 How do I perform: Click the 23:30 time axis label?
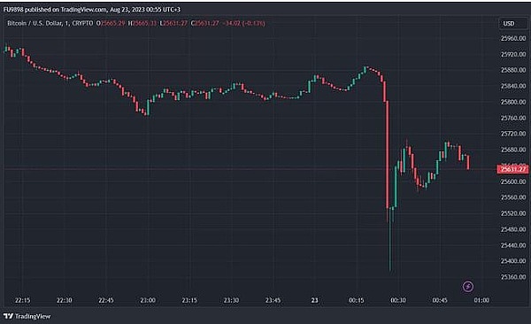tap(231, 300)
